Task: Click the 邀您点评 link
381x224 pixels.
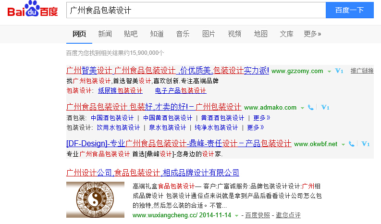Action: click(x=288, y=215)
